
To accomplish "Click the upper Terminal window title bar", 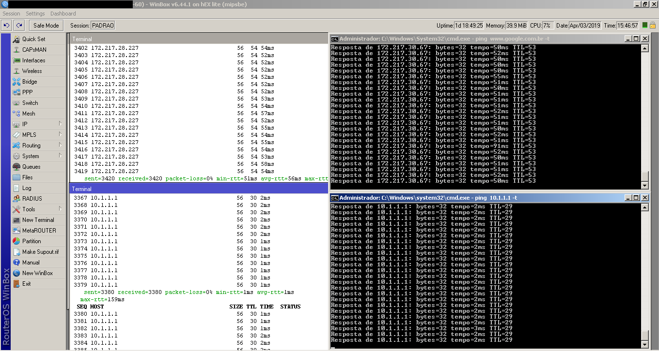I will (x=199, y=39).
